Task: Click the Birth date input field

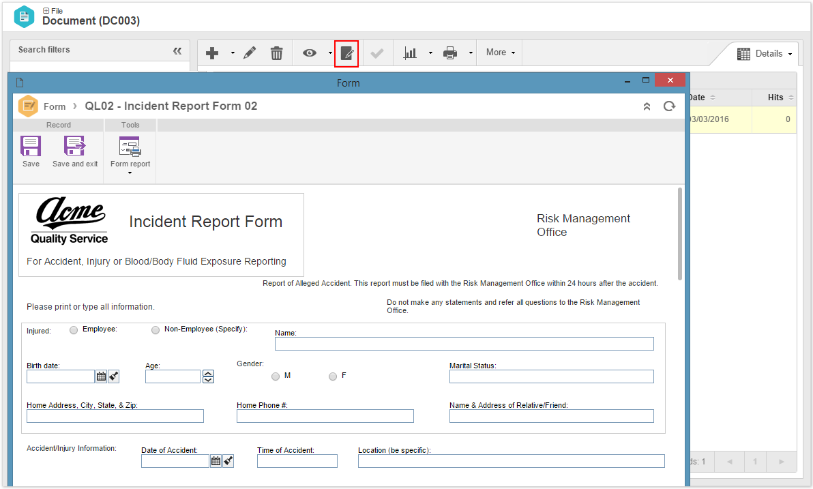Action: point(61,376)
